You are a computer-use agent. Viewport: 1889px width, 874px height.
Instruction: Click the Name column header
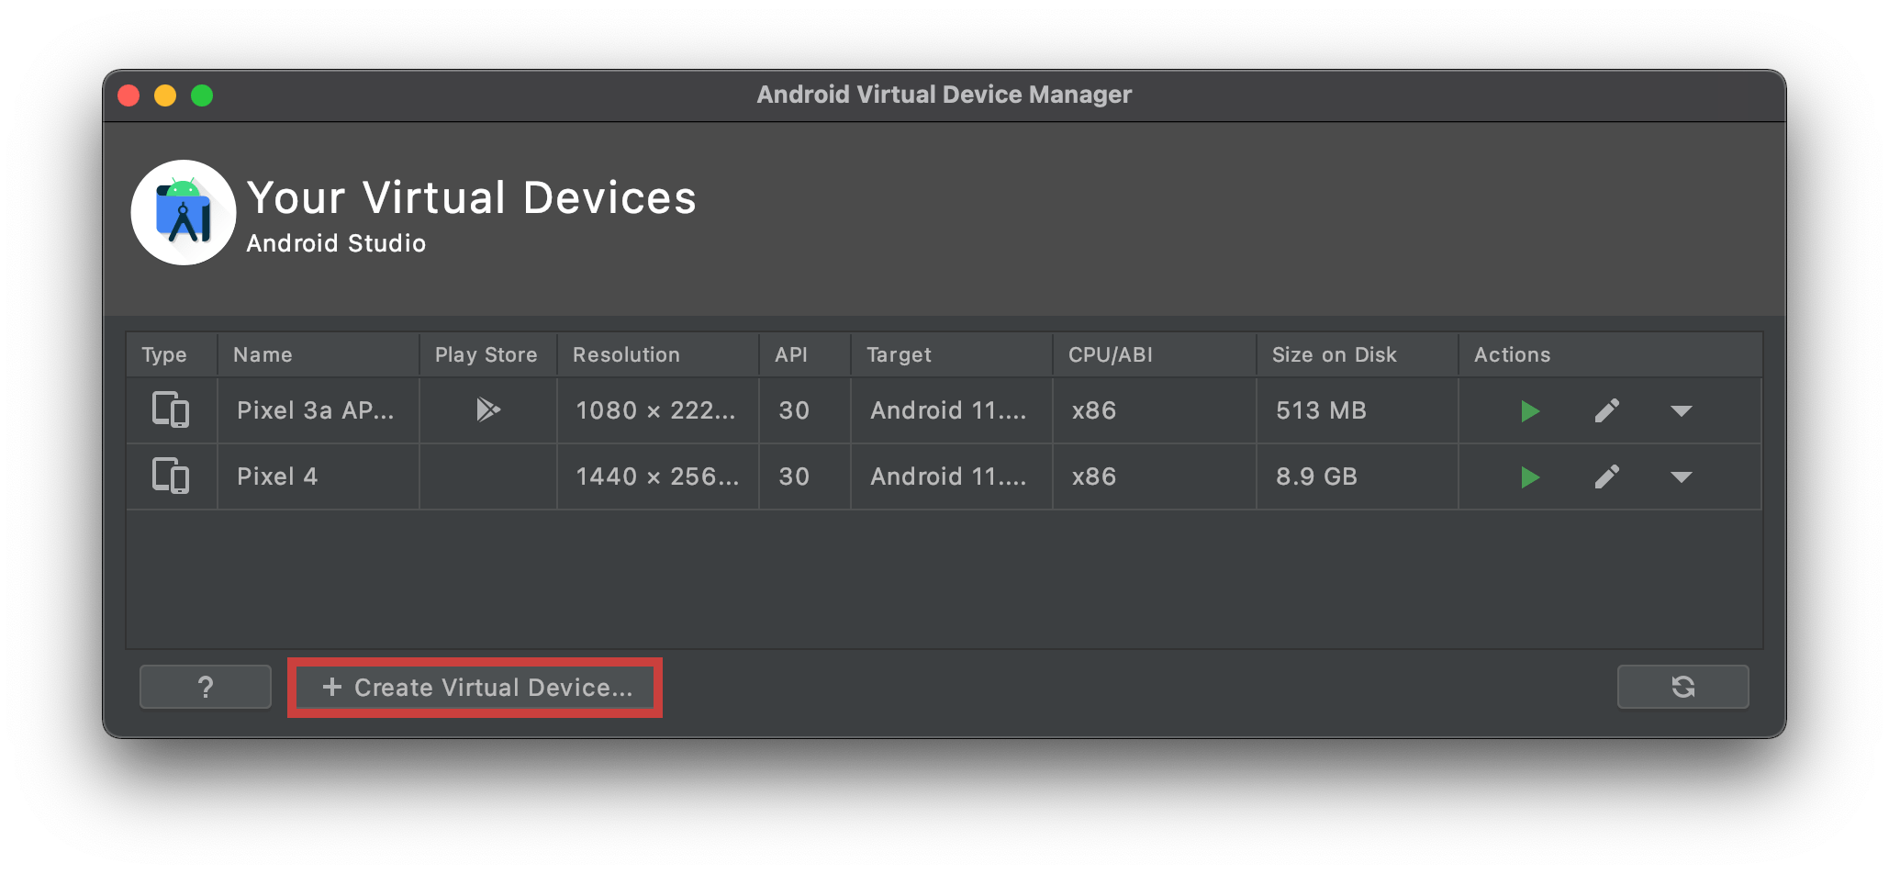[263, 354]
